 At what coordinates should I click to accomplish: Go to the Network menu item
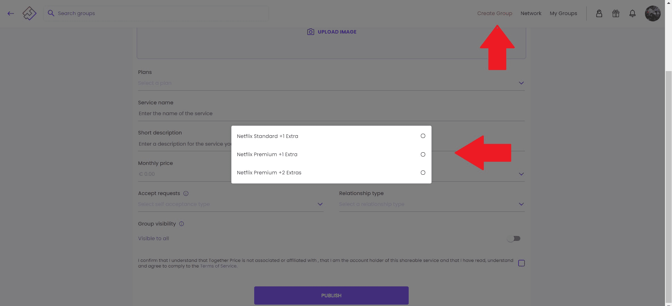coord(531,13)
